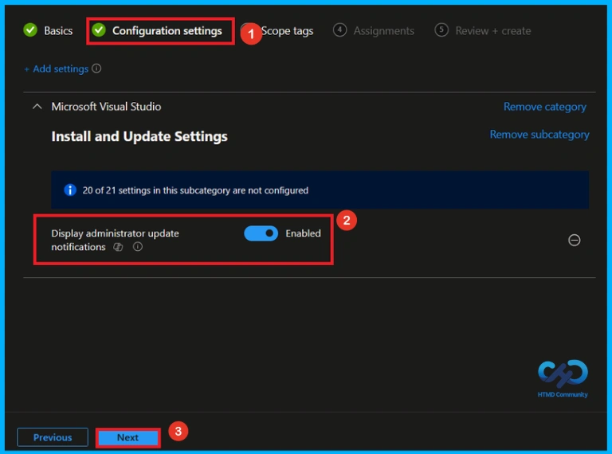Click copy icon next to notifications setting
This screenshot has width=612, height=454.
(x=118, y=247)
